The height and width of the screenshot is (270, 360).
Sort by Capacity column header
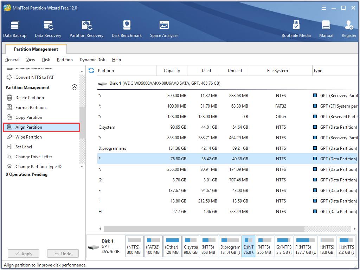[x=172, y=70]
